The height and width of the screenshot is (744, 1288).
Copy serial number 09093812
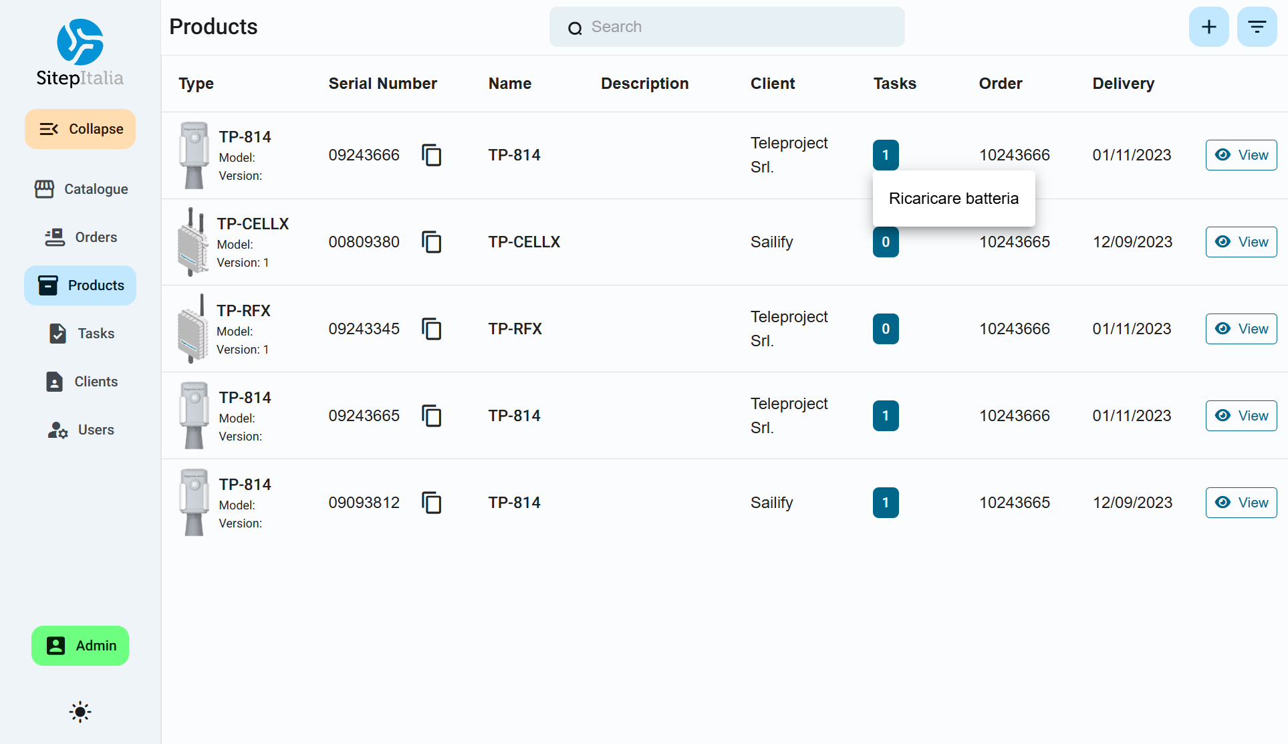432,503
